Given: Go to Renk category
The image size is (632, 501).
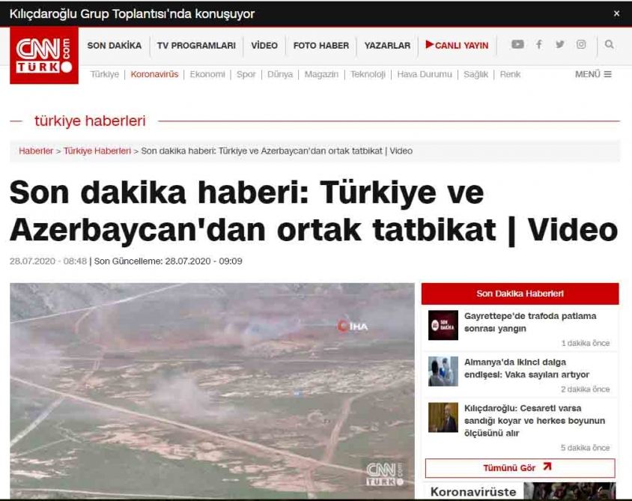Looking at the screenshot, I should click(x=510, y=74).
